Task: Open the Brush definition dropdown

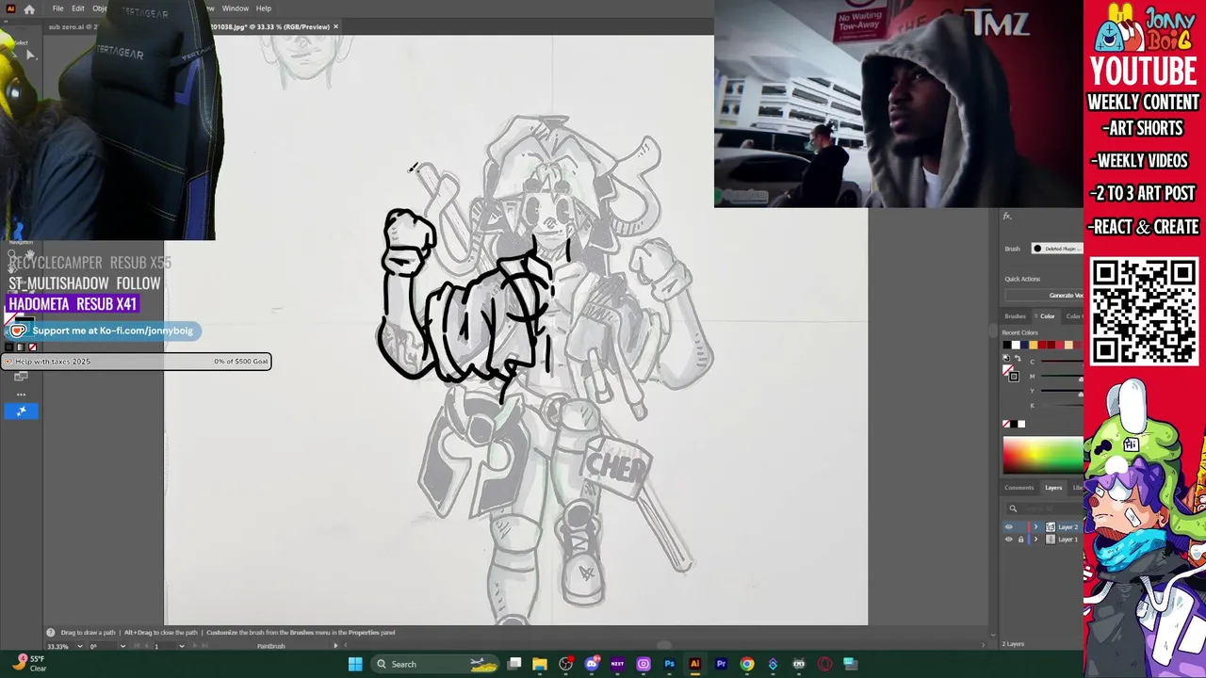Action: point(1056,249)
